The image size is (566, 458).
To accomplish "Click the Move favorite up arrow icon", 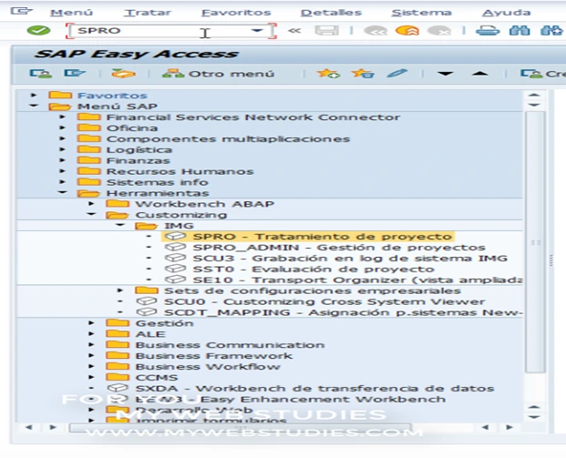I will 479,74.
